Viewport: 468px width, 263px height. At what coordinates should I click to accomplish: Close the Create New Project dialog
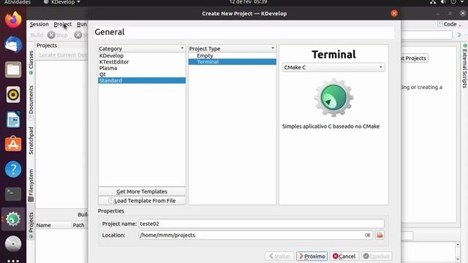point(394,13)
